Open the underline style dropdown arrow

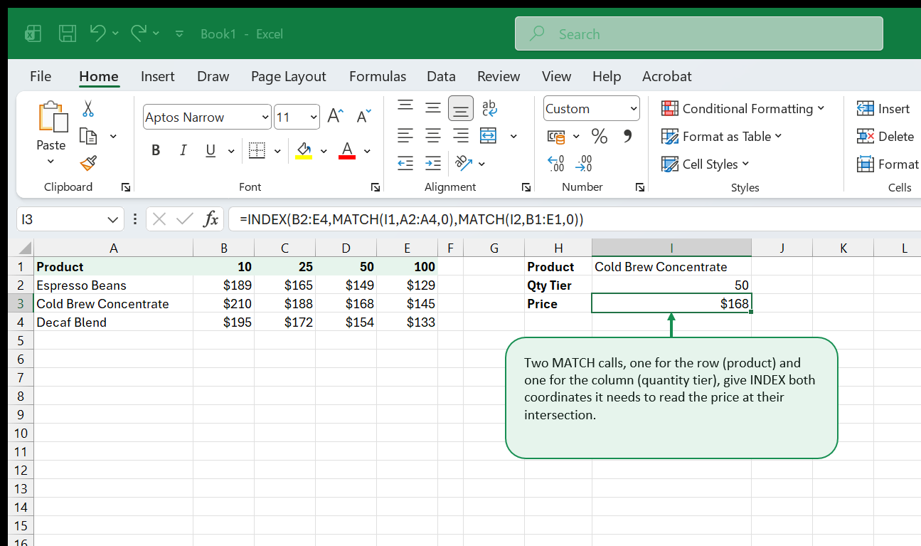click(230, 151)
